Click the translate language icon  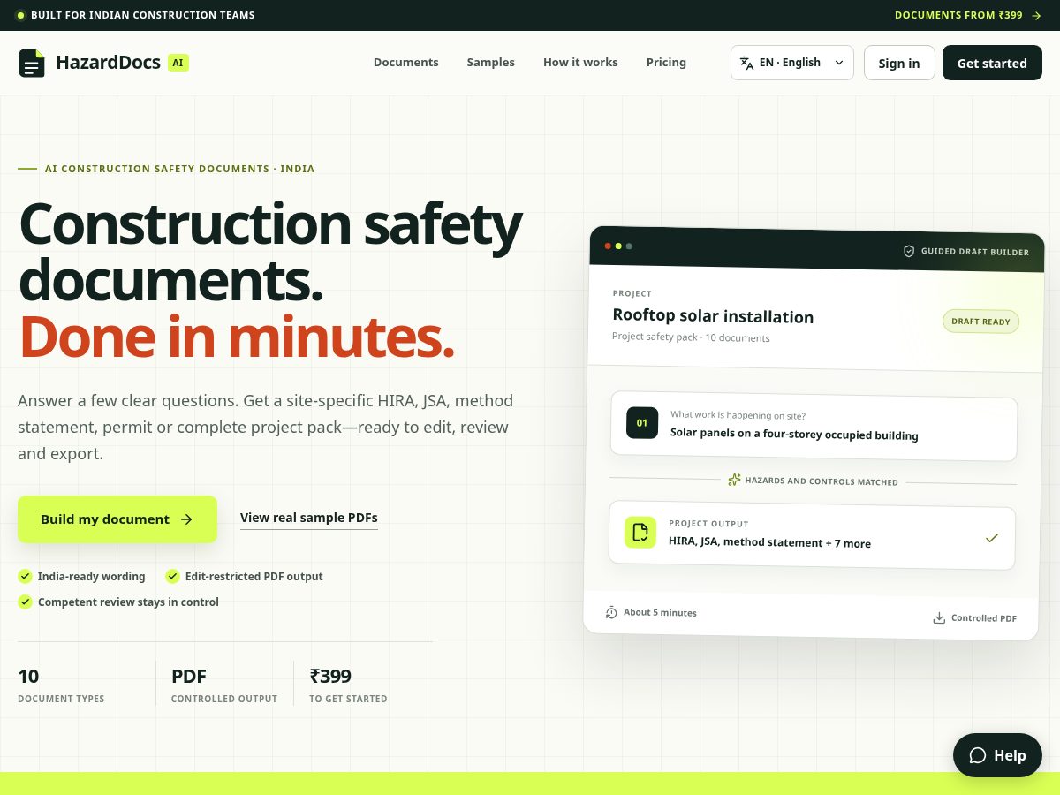point(747,63)
